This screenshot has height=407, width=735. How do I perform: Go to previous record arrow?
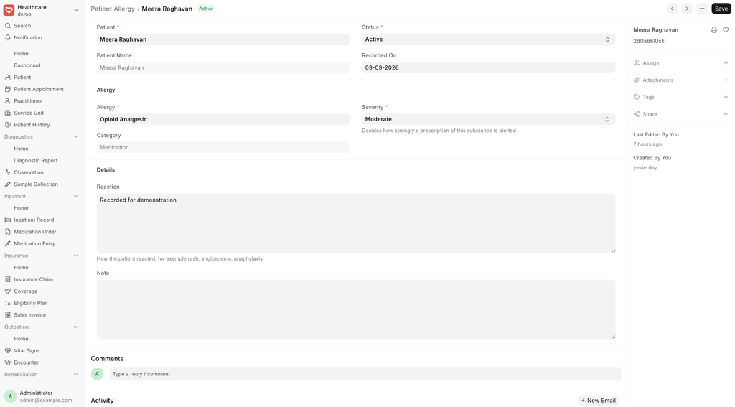click(x=672, y=9)
